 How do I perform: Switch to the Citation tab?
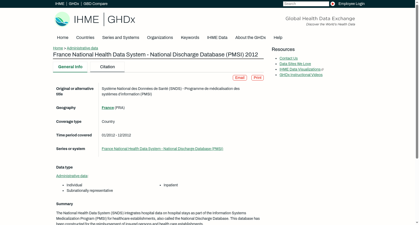pyautogui.click(x=107, y=67)
